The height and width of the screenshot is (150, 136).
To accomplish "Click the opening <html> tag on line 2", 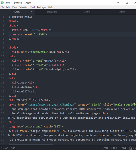I will pos(13,21).
